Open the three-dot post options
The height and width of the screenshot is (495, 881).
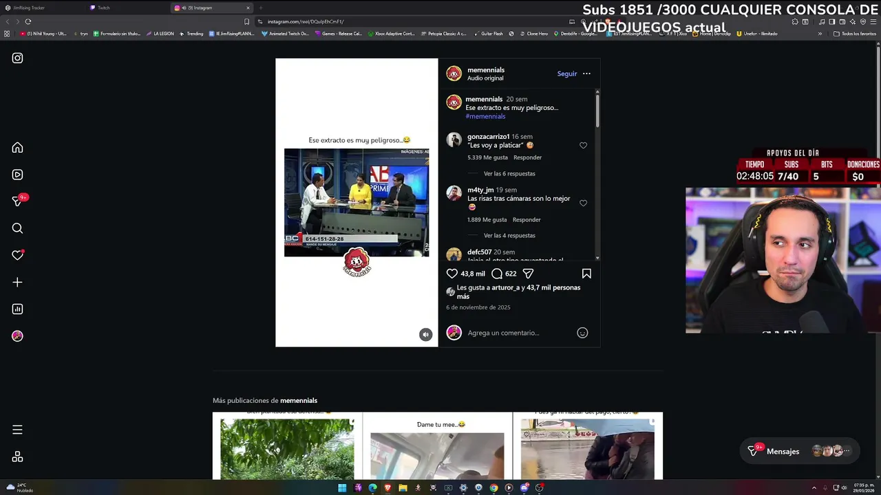[586, 74]
